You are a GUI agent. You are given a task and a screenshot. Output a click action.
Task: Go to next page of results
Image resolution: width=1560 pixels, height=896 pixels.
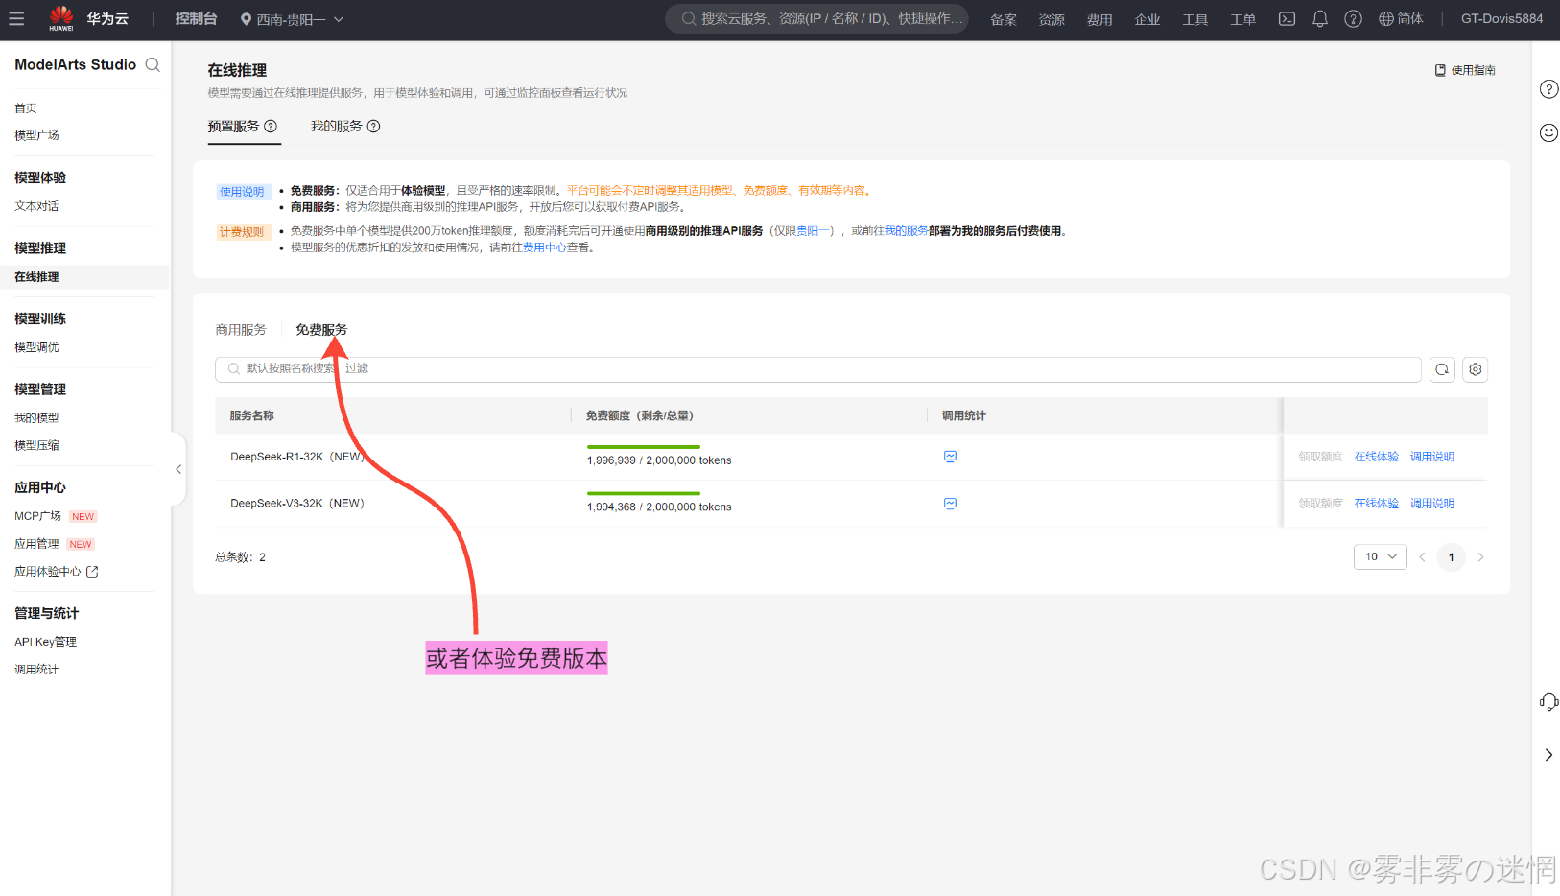click(x=1481, y=557)
